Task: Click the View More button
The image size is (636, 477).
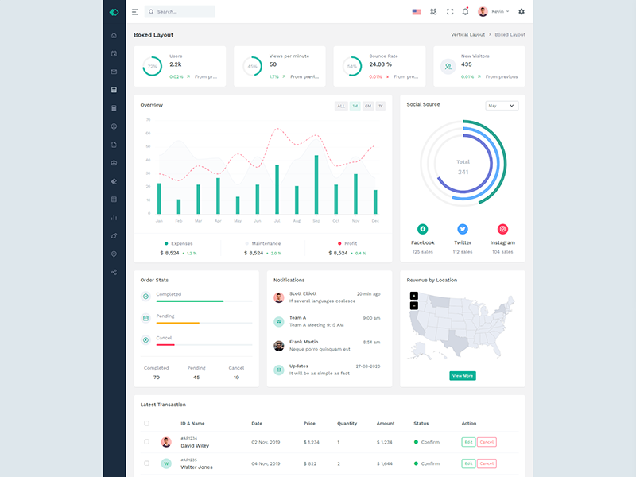Action: click(x=462, y=375)
